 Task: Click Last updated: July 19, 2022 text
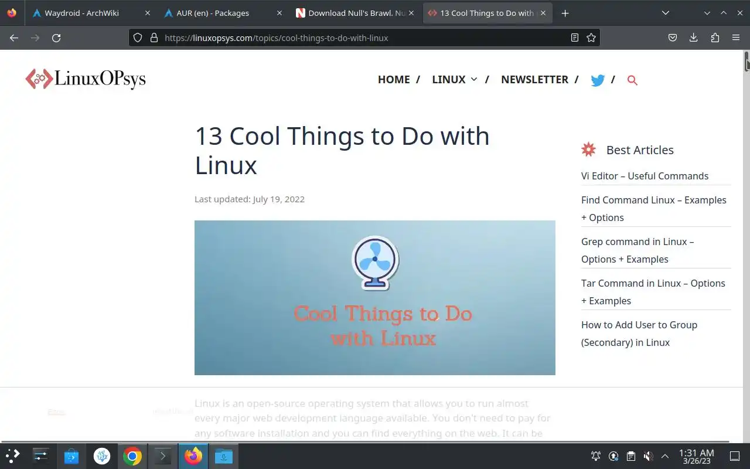tap(250, 199)
